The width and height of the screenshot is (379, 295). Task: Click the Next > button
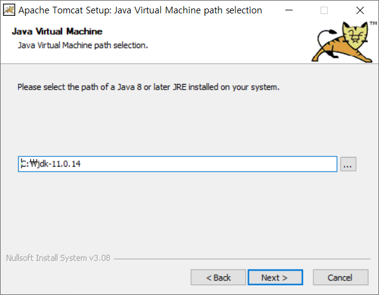[x=275, y=277]
